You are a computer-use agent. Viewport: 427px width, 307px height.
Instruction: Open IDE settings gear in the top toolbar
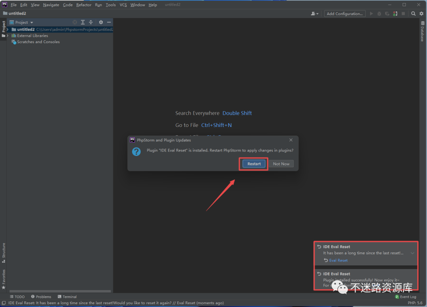(421, 13)
